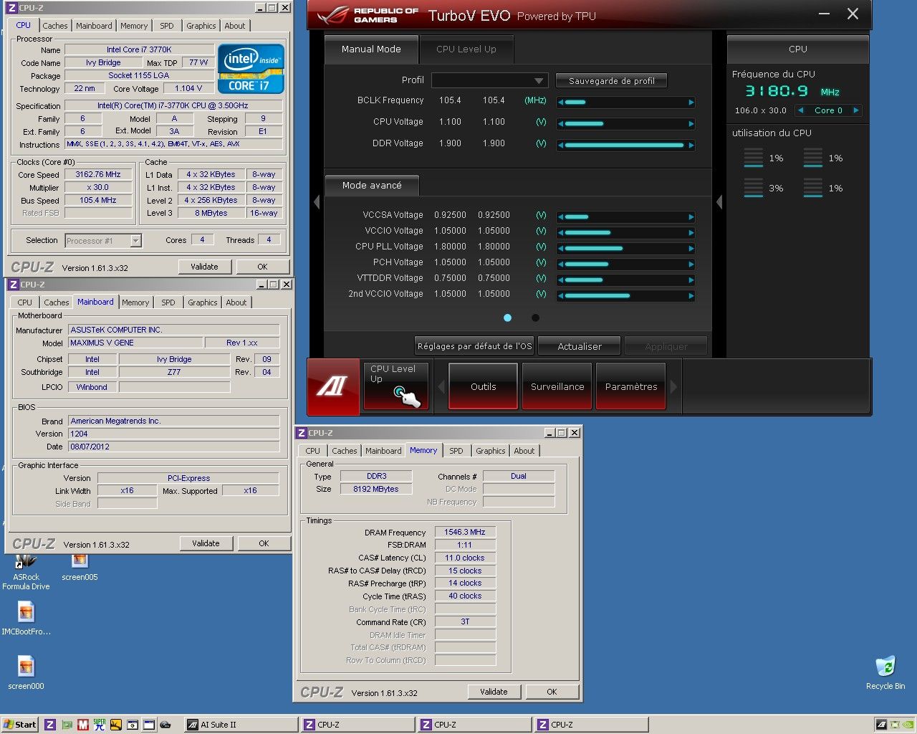Select the screen000 desktop file
917x734 pixels.
26,672
